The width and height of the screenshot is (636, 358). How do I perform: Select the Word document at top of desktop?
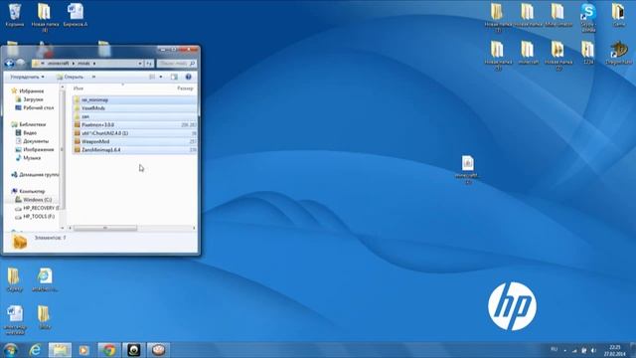pyautogui.click(x=76, y=16)
